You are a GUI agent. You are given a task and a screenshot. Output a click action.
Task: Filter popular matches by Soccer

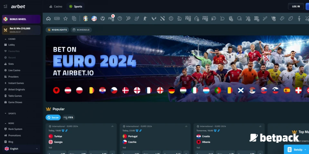click(53, 117)
